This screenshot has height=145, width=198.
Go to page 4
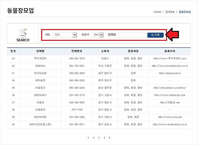104,138
